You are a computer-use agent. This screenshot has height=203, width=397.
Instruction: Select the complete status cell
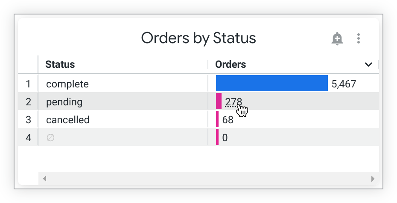(67, 84)
